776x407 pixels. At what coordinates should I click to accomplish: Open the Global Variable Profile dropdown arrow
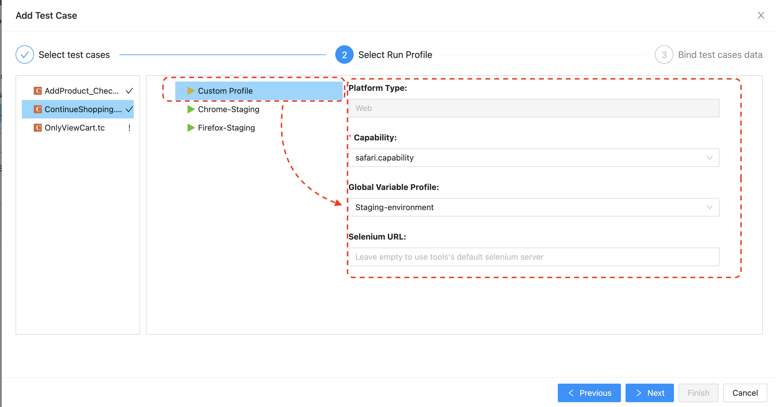point(709,207)
